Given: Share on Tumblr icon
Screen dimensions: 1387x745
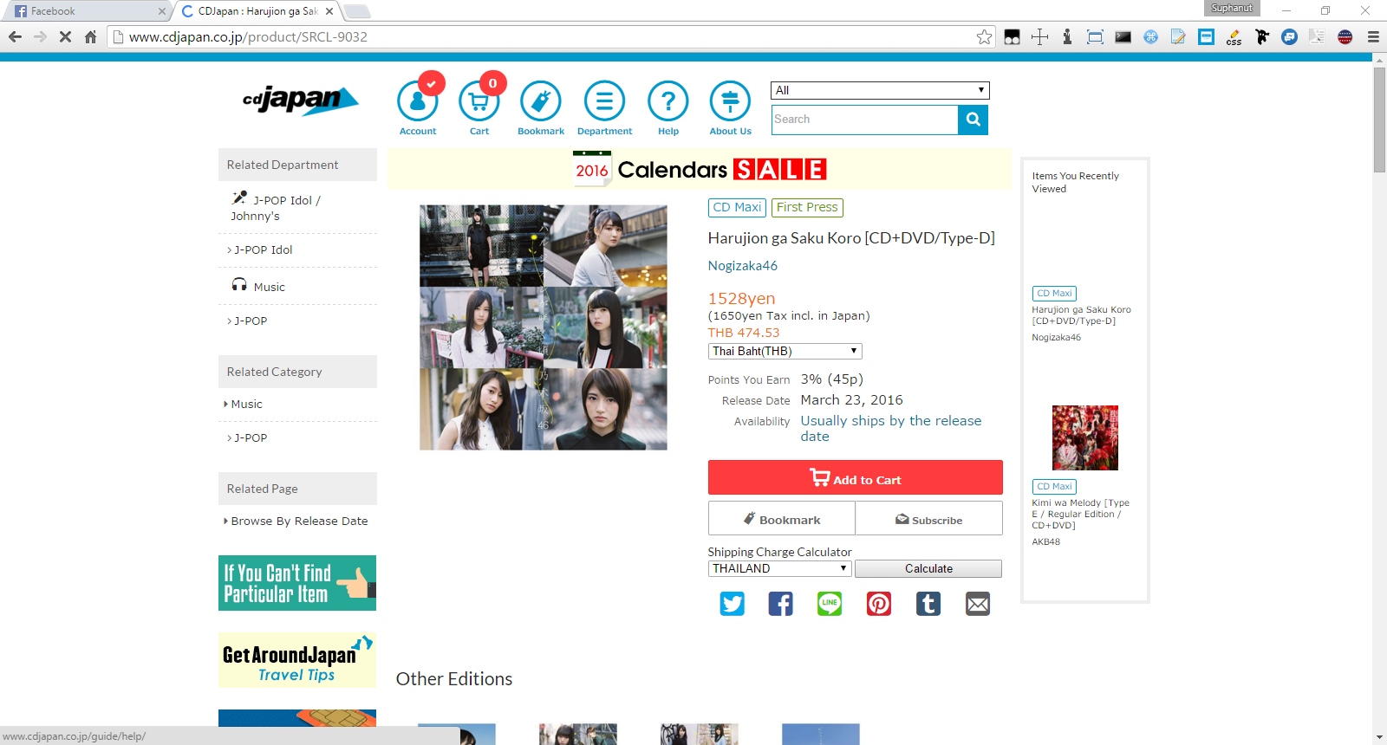Looking at the screenshot, I should coord(928,604).
